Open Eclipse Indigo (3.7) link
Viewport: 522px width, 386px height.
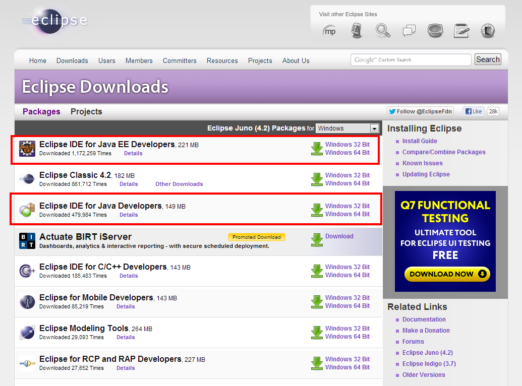(429, 364)
